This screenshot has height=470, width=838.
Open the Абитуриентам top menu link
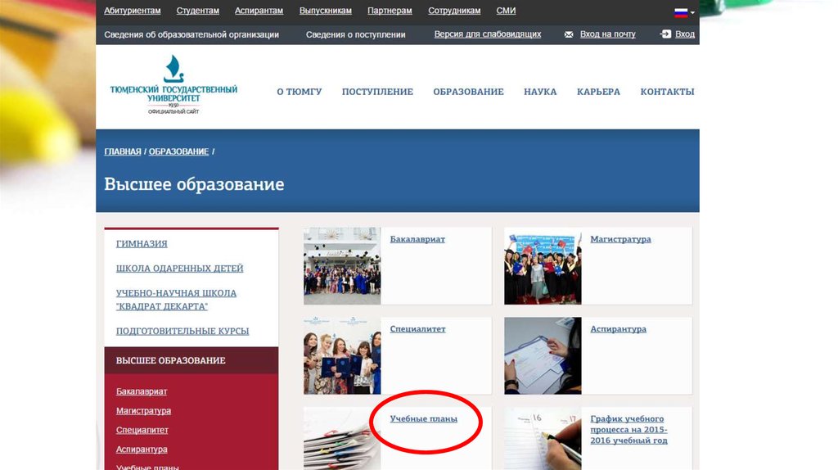133,11
